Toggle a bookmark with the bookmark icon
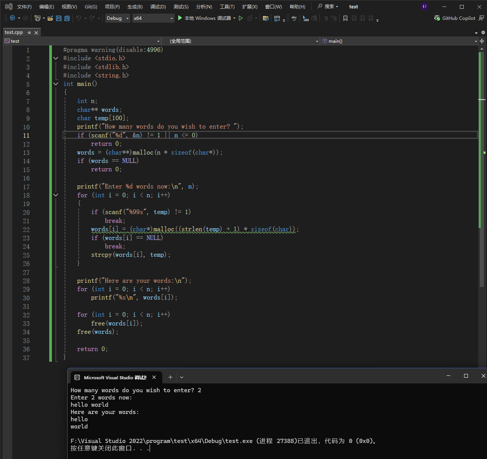 [x=345, y=18]
